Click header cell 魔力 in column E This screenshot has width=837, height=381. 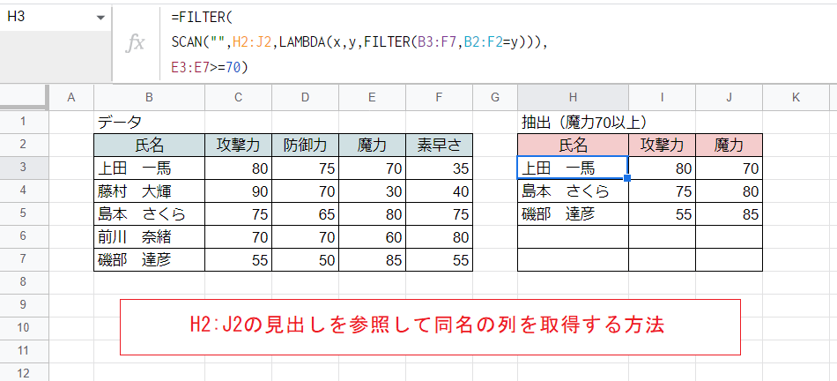372,145
